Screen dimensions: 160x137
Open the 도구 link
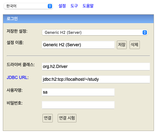tap(74, 6)
